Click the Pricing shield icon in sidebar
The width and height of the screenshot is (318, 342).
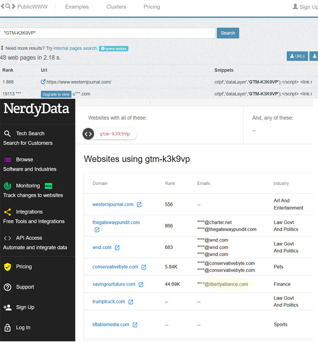7,267
